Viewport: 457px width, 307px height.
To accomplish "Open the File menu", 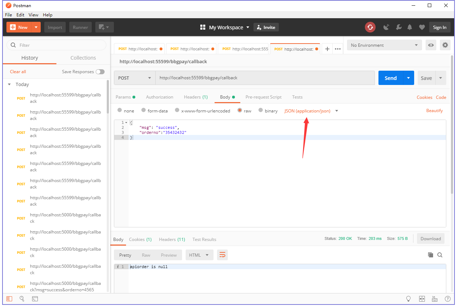I will [x=9, y=15].
